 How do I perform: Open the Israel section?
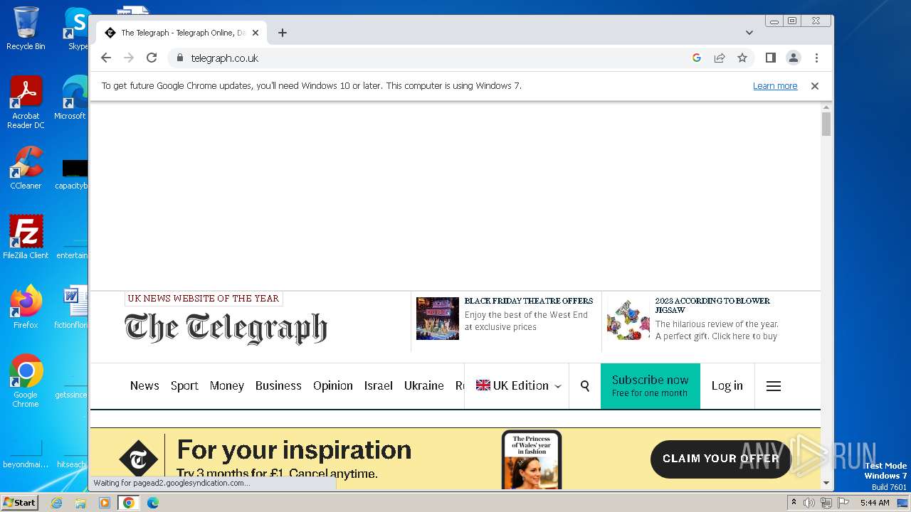[x=379, y=385]
